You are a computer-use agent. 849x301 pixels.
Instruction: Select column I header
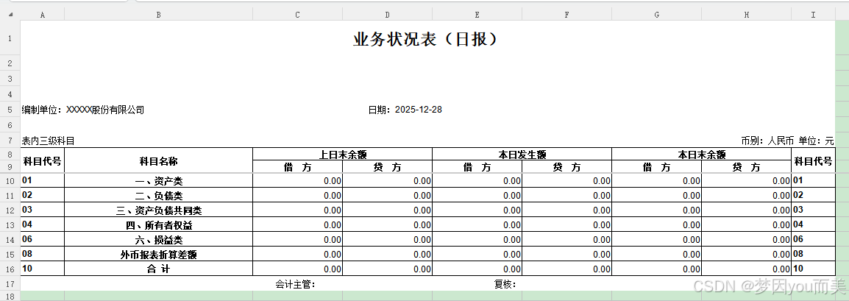[813, 15]
